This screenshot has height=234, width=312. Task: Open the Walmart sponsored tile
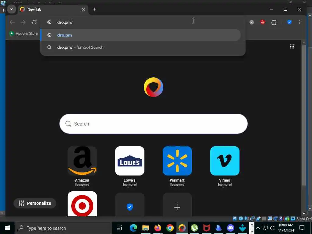click(177, 161)
